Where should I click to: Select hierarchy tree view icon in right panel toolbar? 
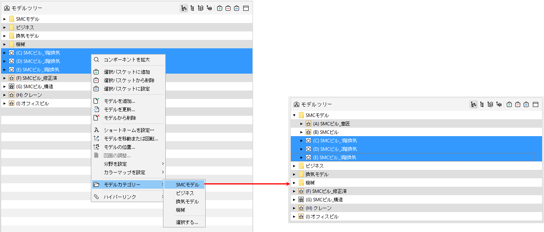coord(473,104)
